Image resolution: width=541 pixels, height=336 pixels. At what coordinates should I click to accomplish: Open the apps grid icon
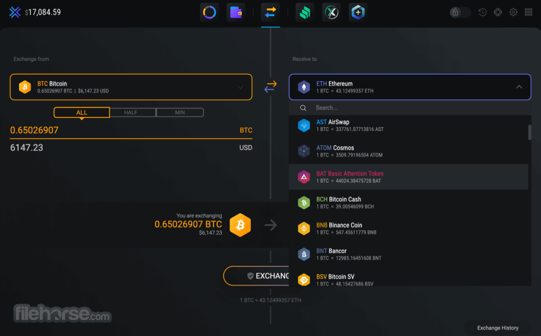point(529,12)
